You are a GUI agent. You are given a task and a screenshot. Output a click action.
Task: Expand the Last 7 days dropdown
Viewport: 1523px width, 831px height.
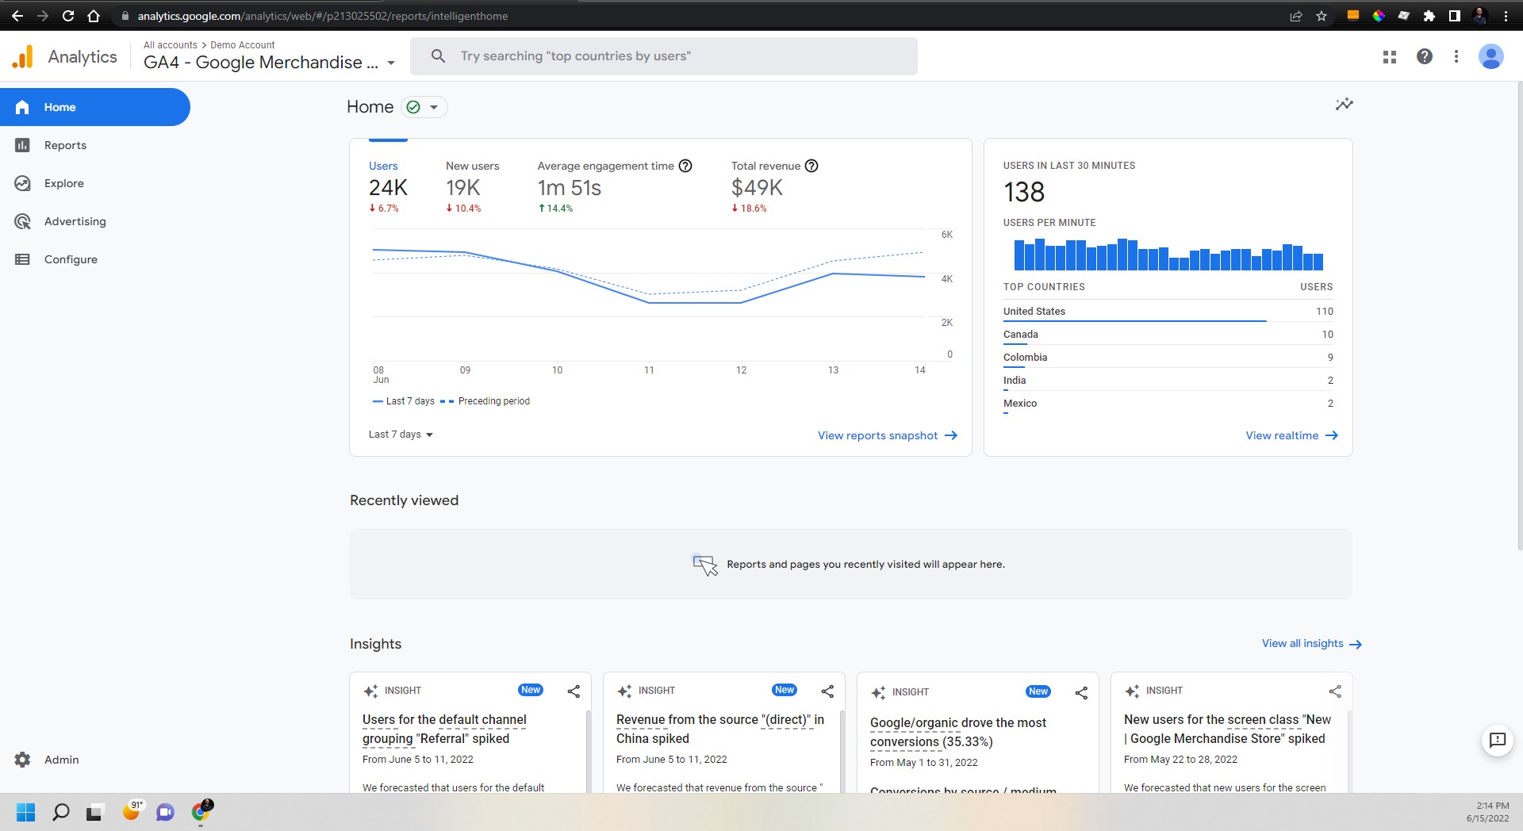coord(401,435)
